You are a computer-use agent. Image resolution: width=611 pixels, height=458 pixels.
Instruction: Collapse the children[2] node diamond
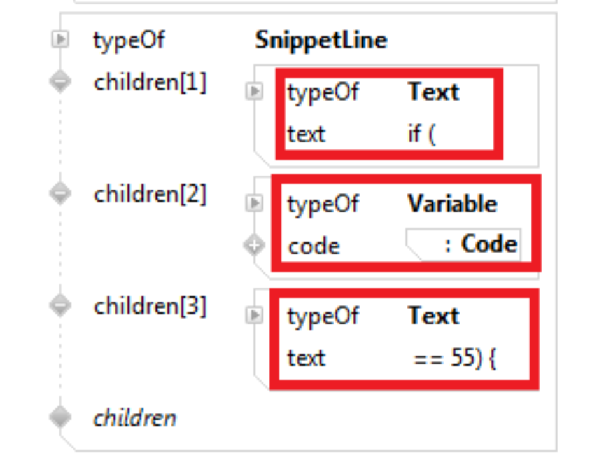[60, 193]
